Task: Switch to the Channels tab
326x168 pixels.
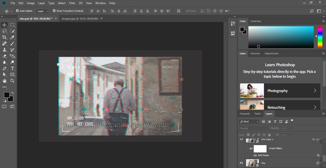Action: coord(245,114)
